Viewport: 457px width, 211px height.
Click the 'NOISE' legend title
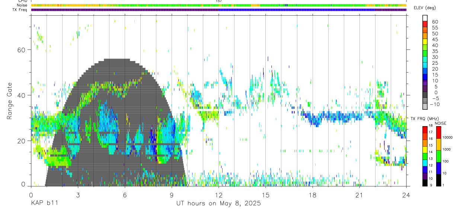click(x=441, y=123)
